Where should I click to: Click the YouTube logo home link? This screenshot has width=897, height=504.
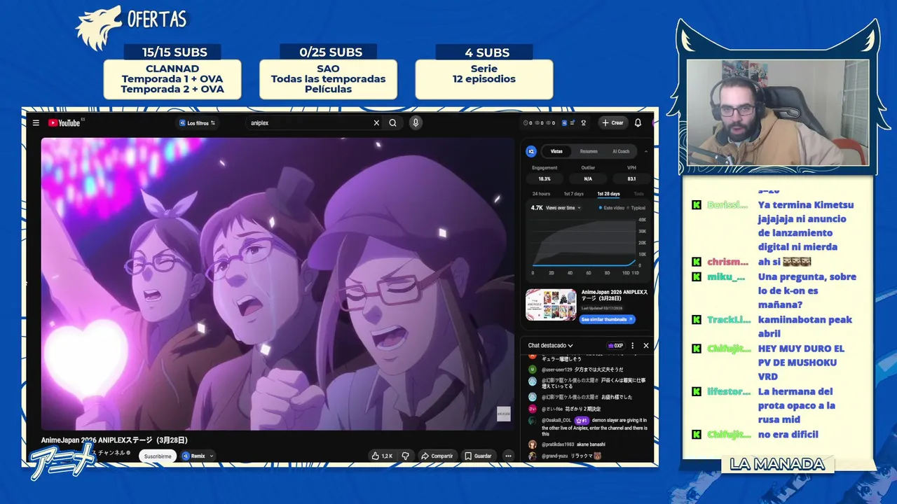64,123
